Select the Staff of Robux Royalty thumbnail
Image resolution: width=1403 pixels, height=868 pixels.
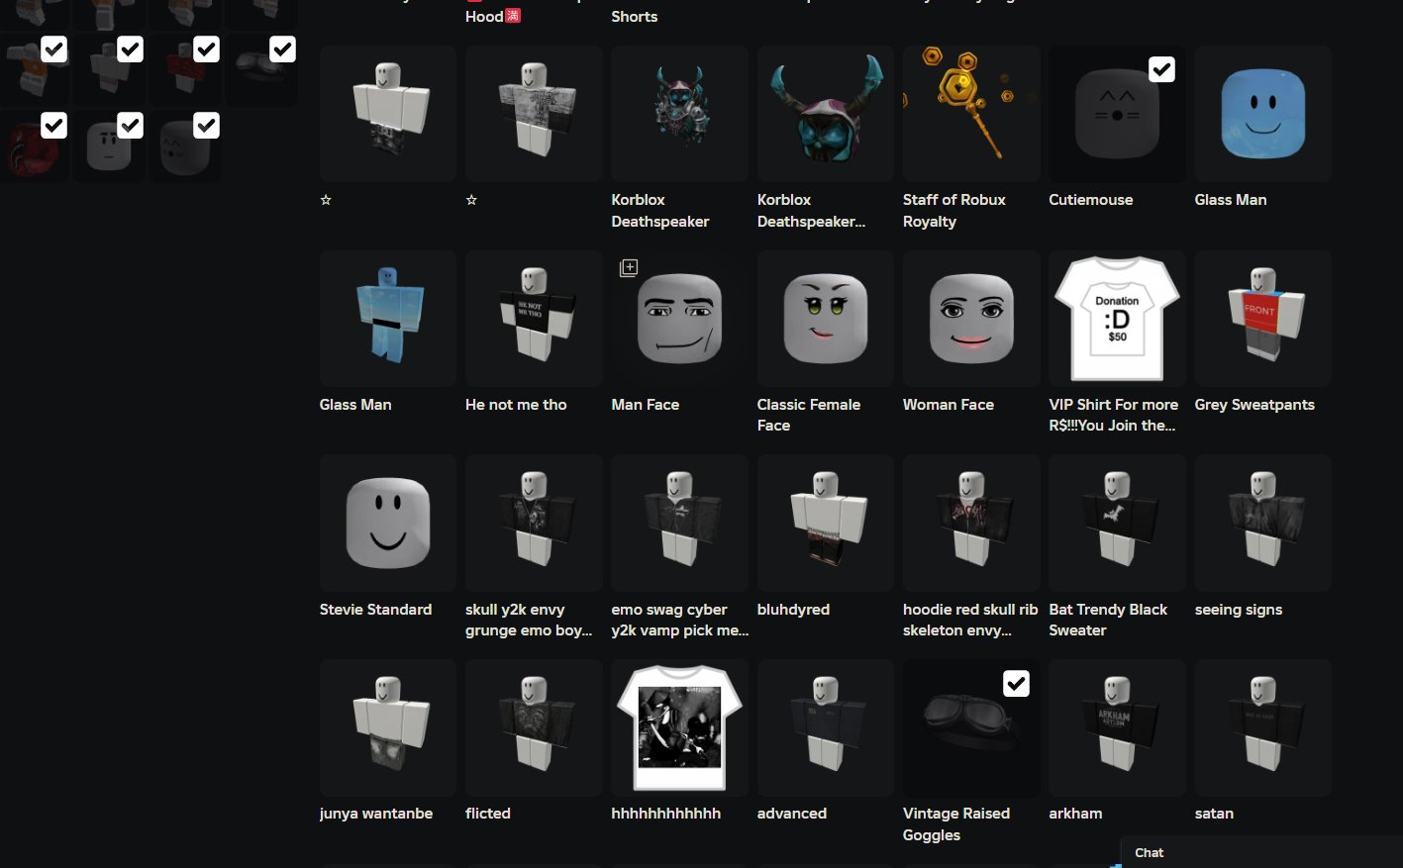coord(971,114)
